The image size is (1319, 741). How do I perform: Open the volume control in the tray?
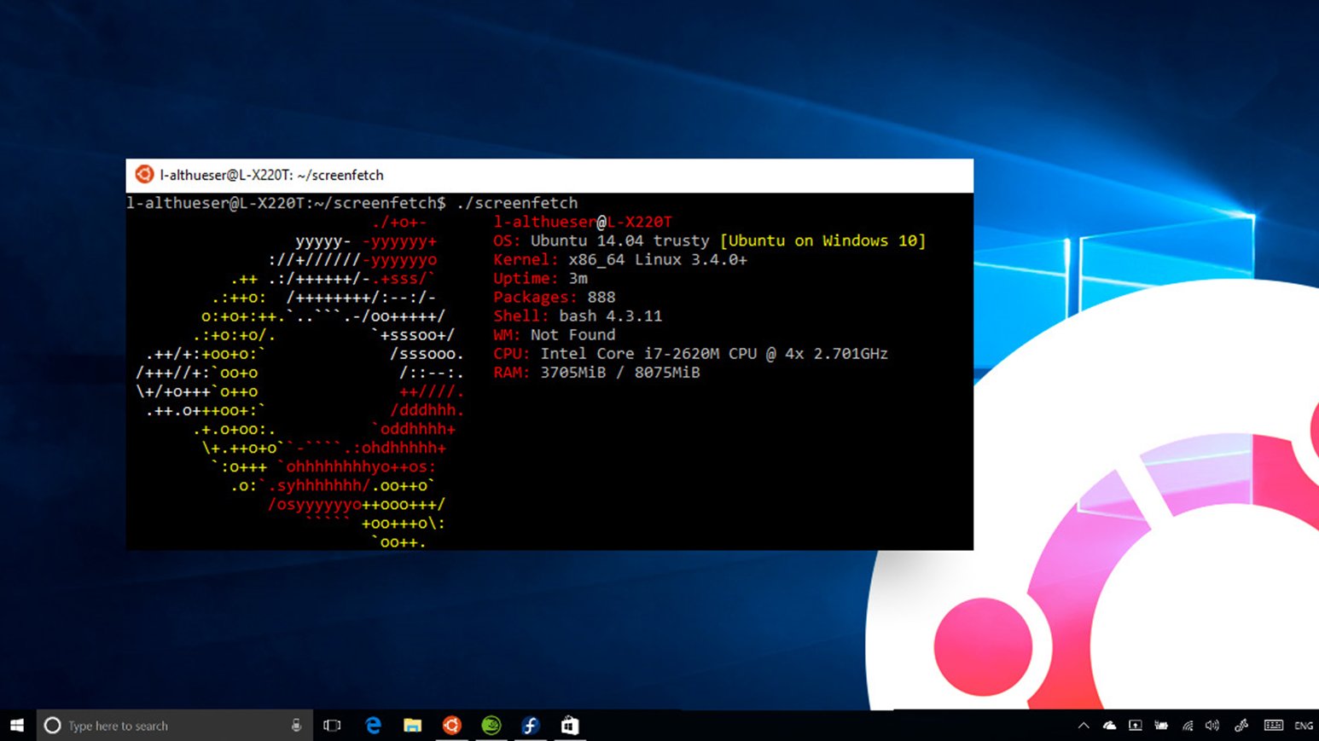1212,726
